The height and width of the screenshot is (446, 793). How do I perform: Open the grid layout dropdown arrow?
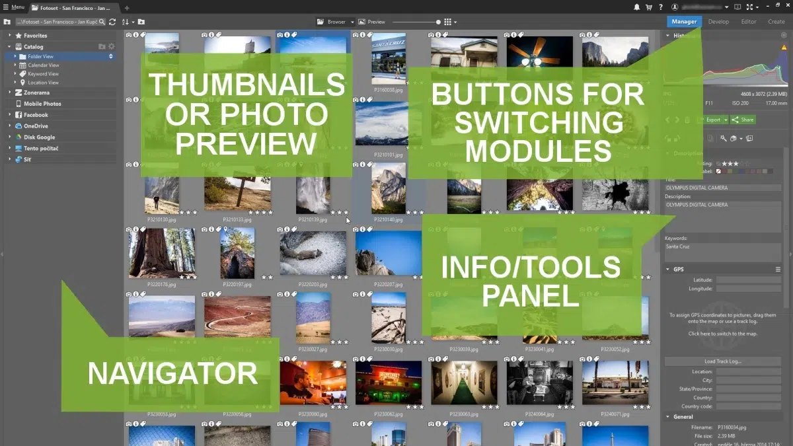(455, 22)
